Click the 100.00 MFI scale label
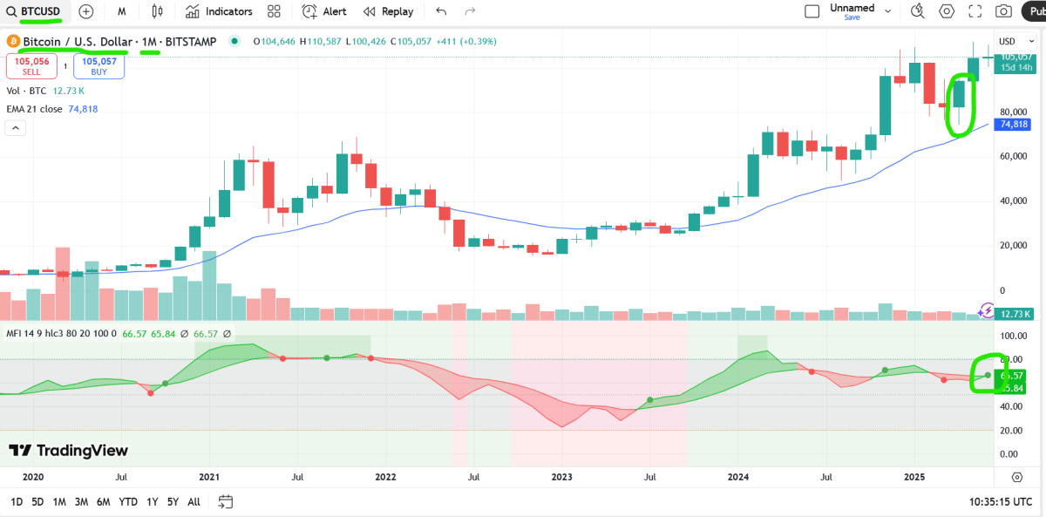Viewport: 1046px width, 517px height. point(1012,336)
